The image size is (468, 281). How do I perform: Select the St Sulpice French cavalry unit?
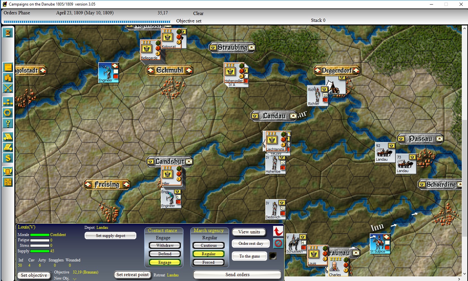click(x=380, y=244)
